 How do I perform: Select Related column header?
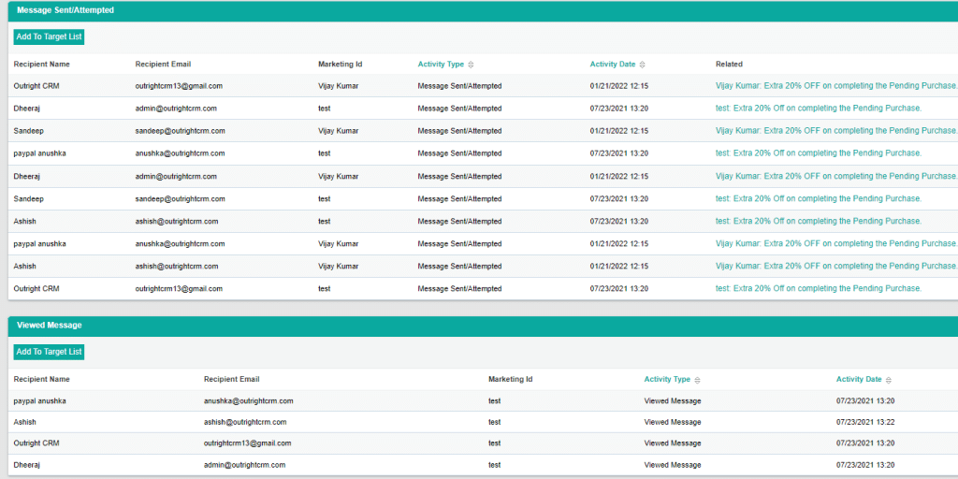click(729, 65)
